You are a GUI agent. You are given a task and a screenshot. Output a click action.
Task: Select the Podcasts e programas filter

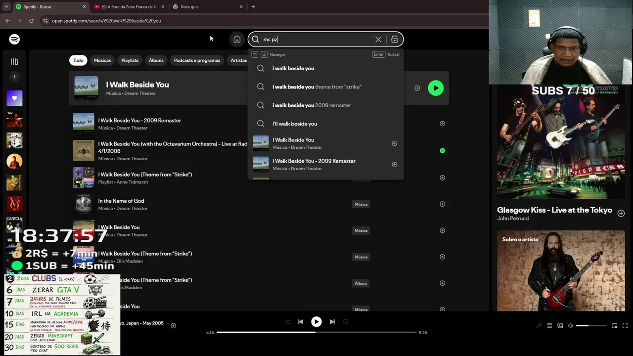(x=197, y=60)
